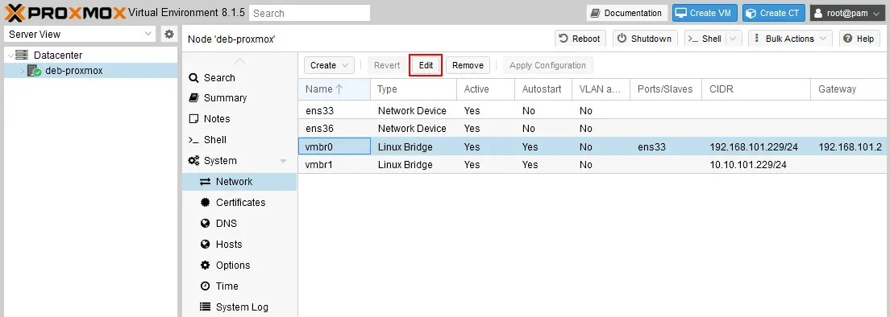This screenshot has width=890, height=317.
Task: Click the Ports/Slaves column header
Action: click(666, 89)
